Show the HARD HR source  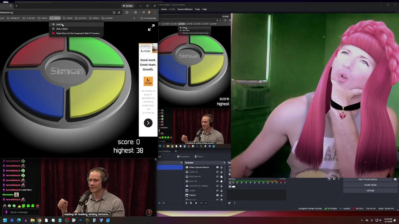pos(217,172)
